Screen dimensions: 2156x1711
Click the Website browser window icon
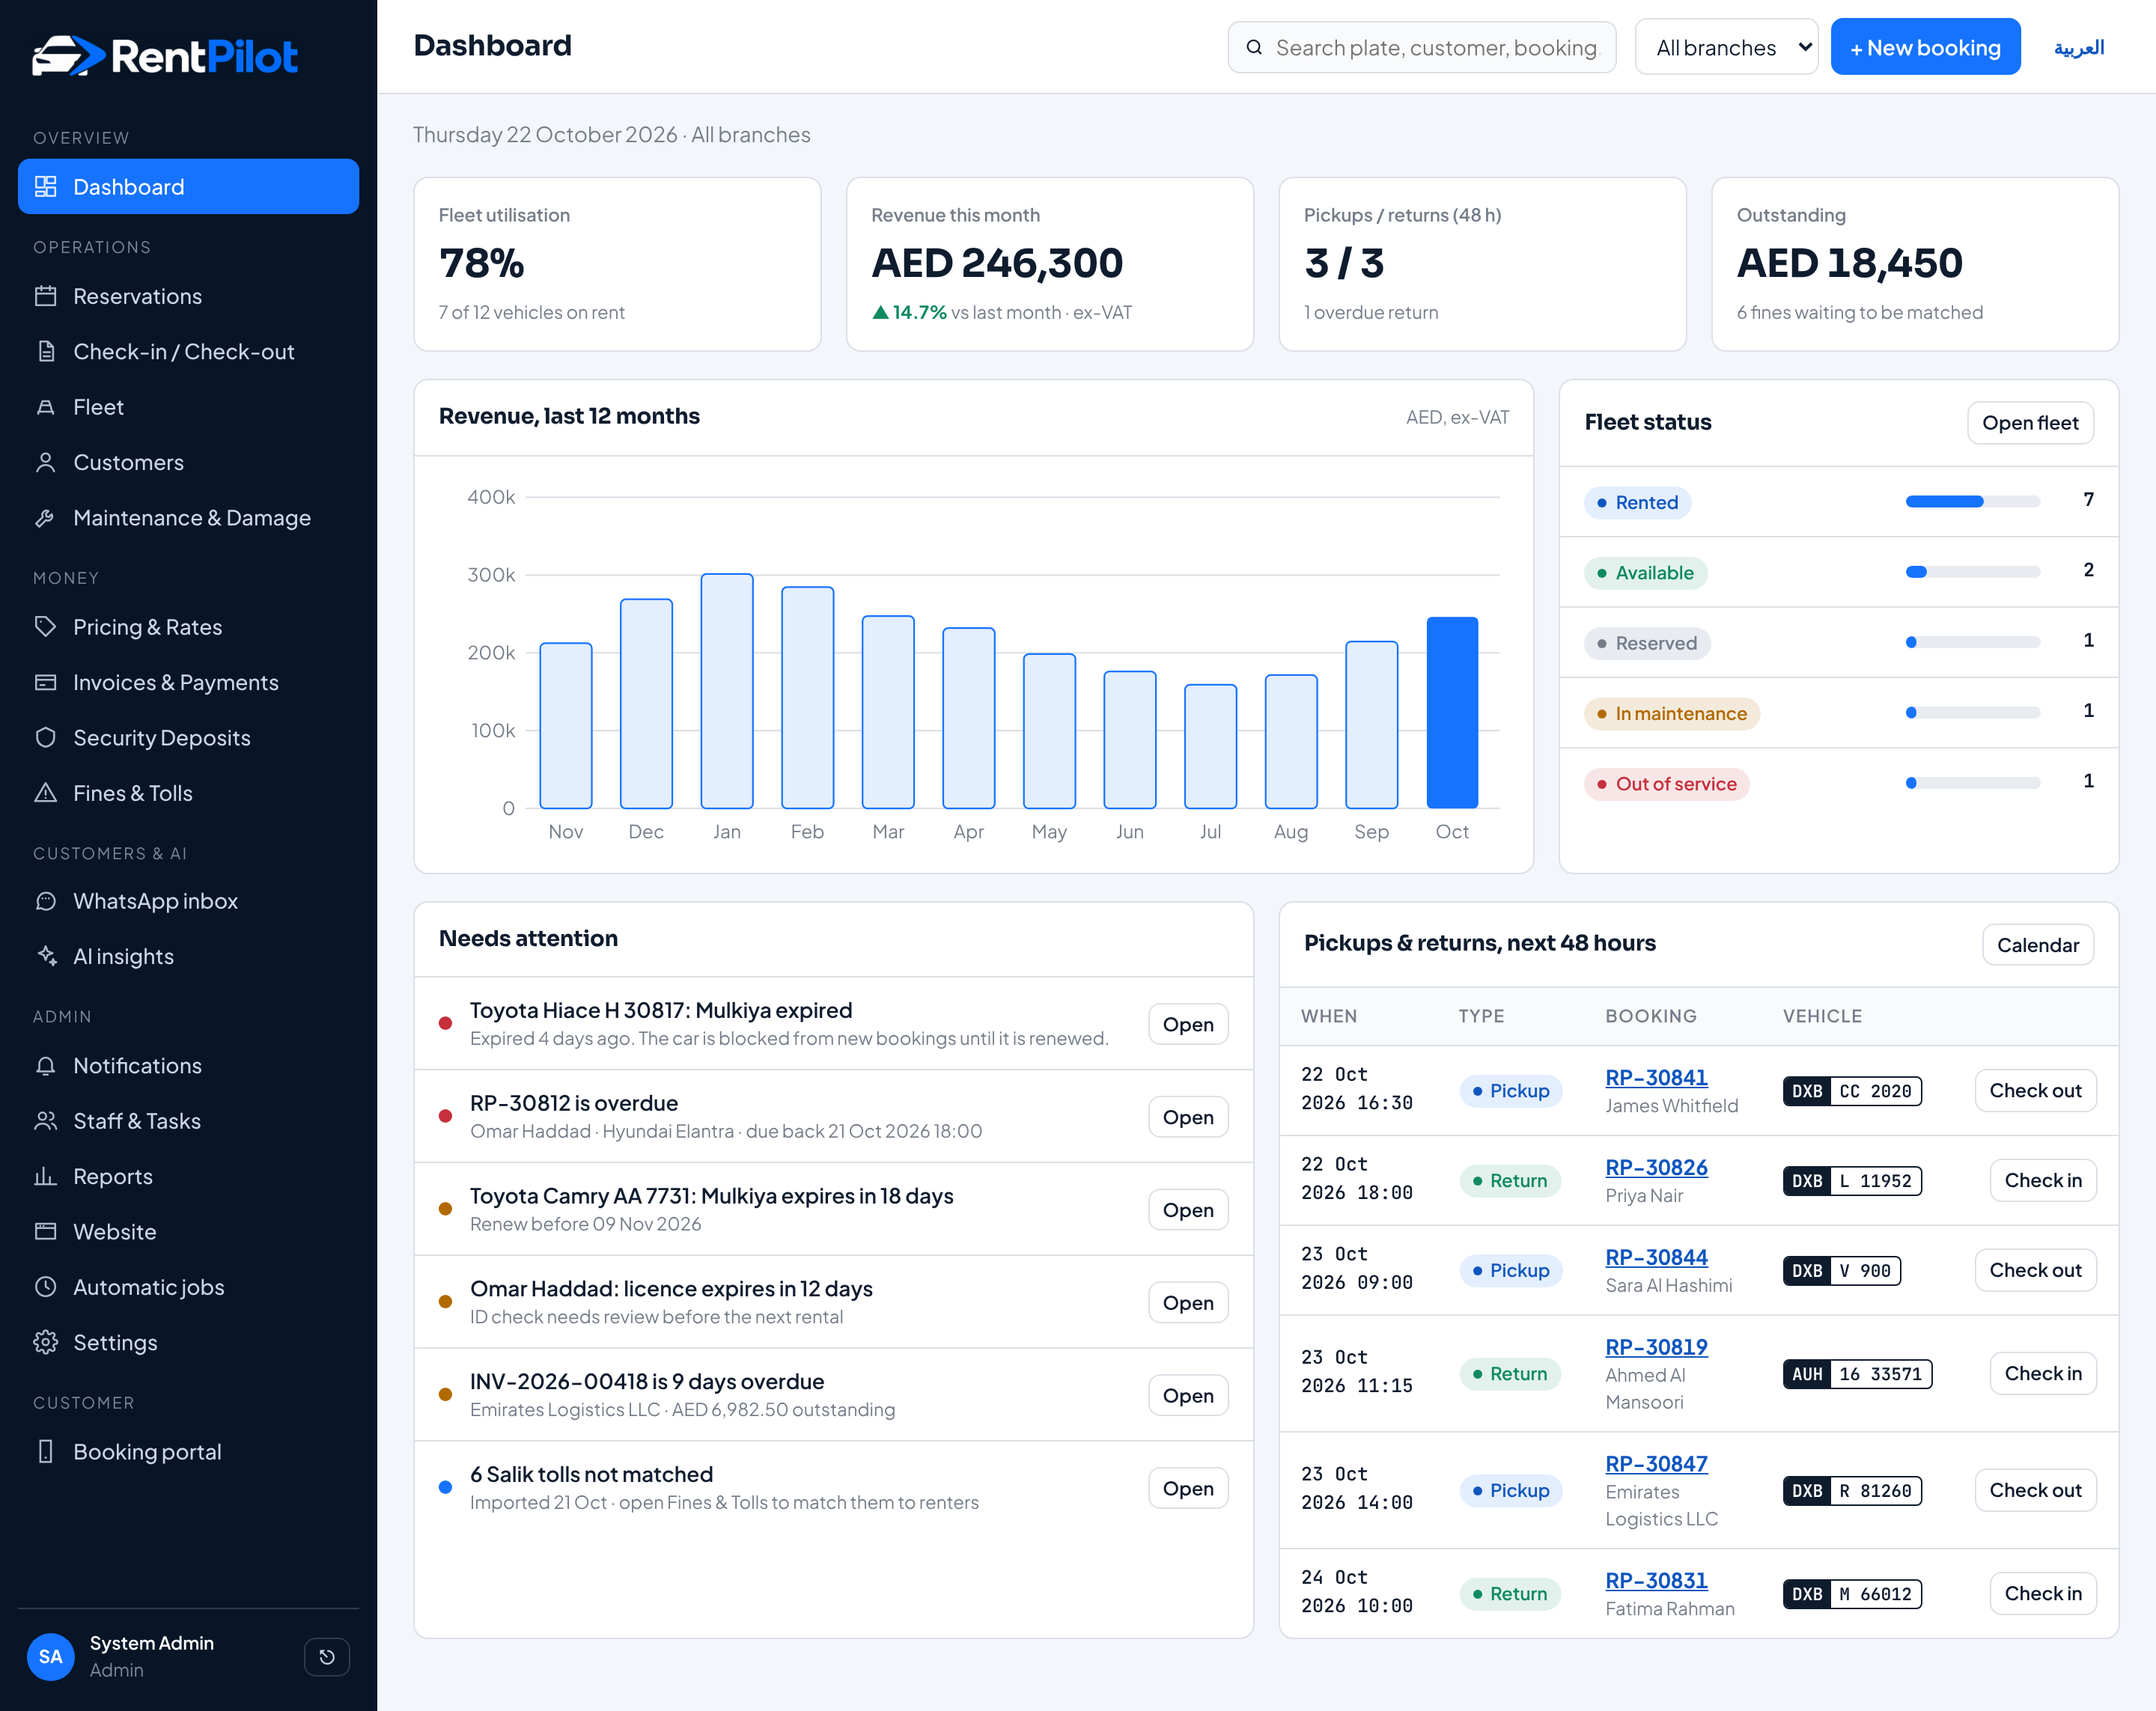click(x=46, y=1232)
